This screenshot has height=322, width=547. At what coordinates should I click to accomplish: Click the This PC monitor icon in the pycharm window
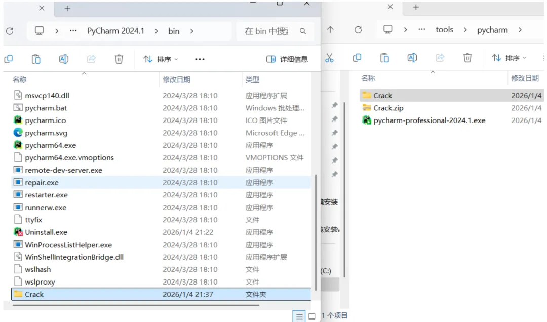point(388,30)
